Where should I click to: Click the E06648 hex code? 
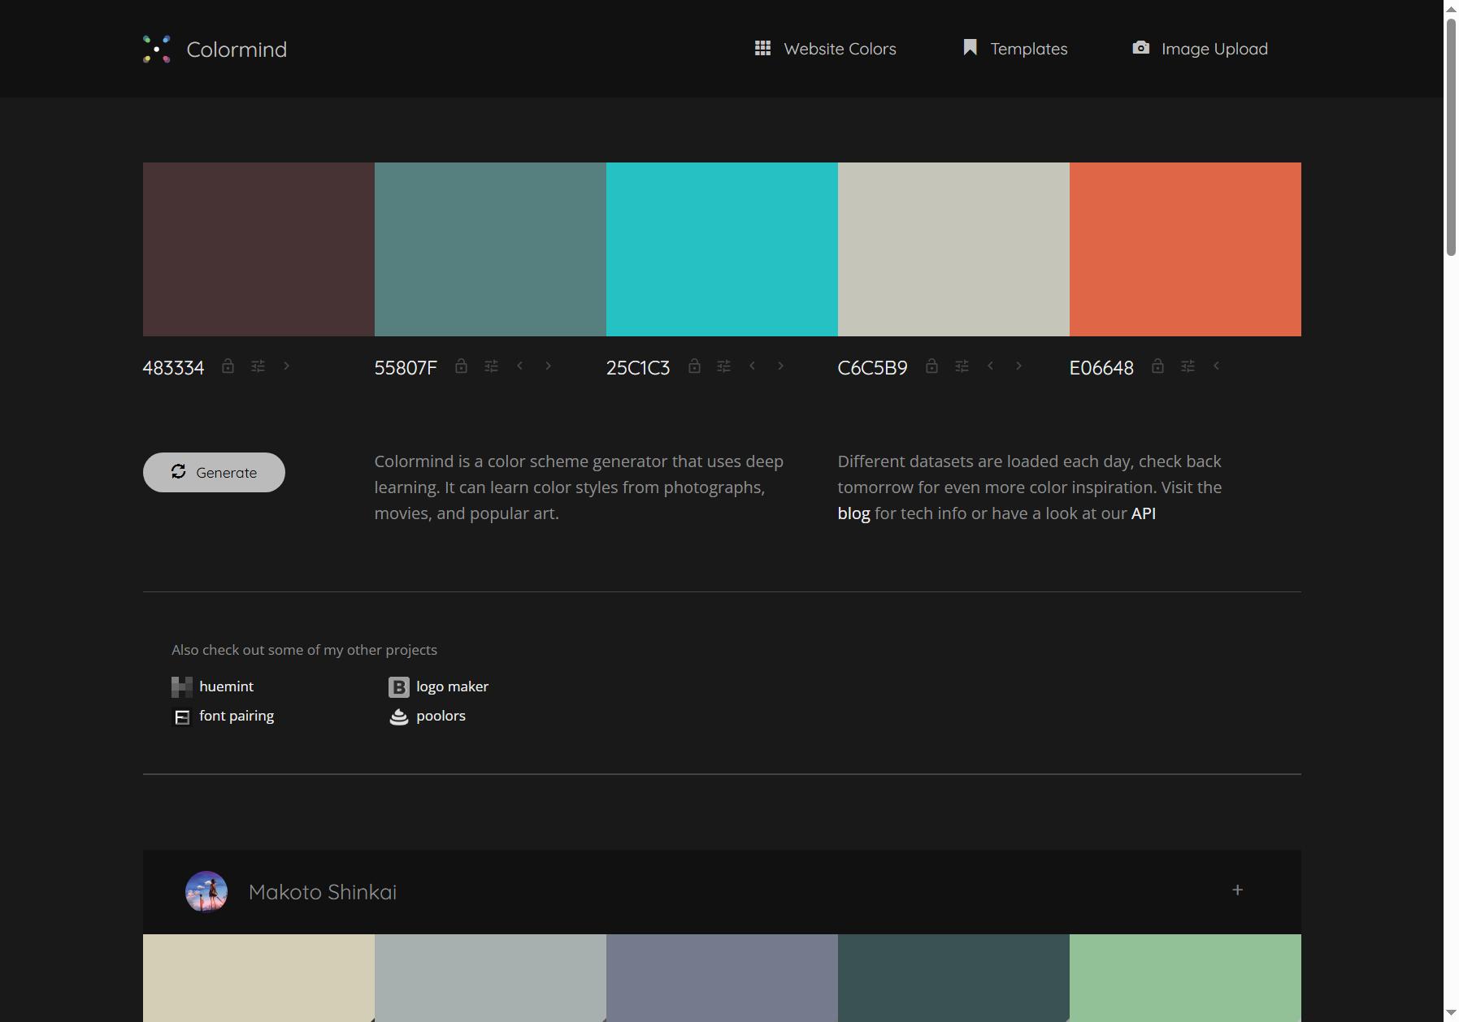click(1101, 368)
